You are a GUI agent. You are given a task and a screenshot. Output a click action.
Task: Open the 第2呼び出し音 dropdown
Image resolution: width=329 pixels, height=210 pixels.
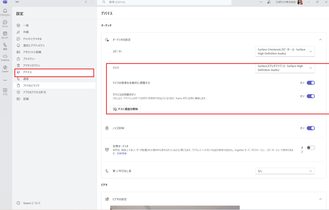(285, 171)
